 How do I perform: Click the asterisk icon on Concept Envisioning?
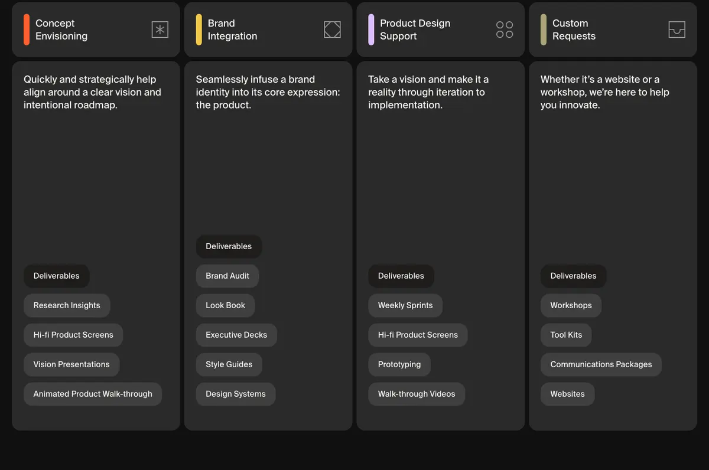pos(160,30)
